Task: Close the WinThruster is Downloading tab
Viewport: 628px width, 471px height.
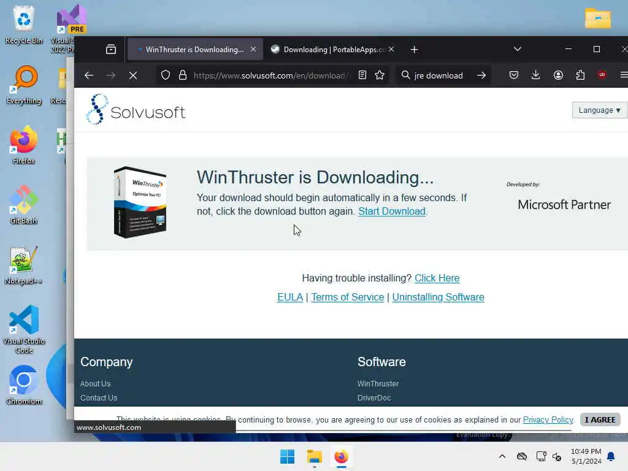Action: click(253, 49)
